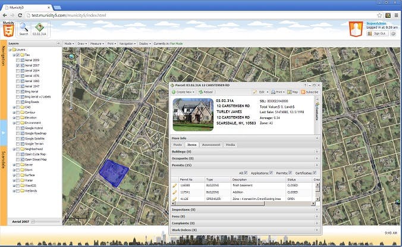Viewport: 402px width, 247px height.
Task: Open the Create New dropdown
Action: [x=183, y=92]
